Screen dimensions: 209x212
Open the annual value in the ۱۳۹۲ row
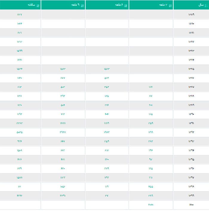pos(19,132)
